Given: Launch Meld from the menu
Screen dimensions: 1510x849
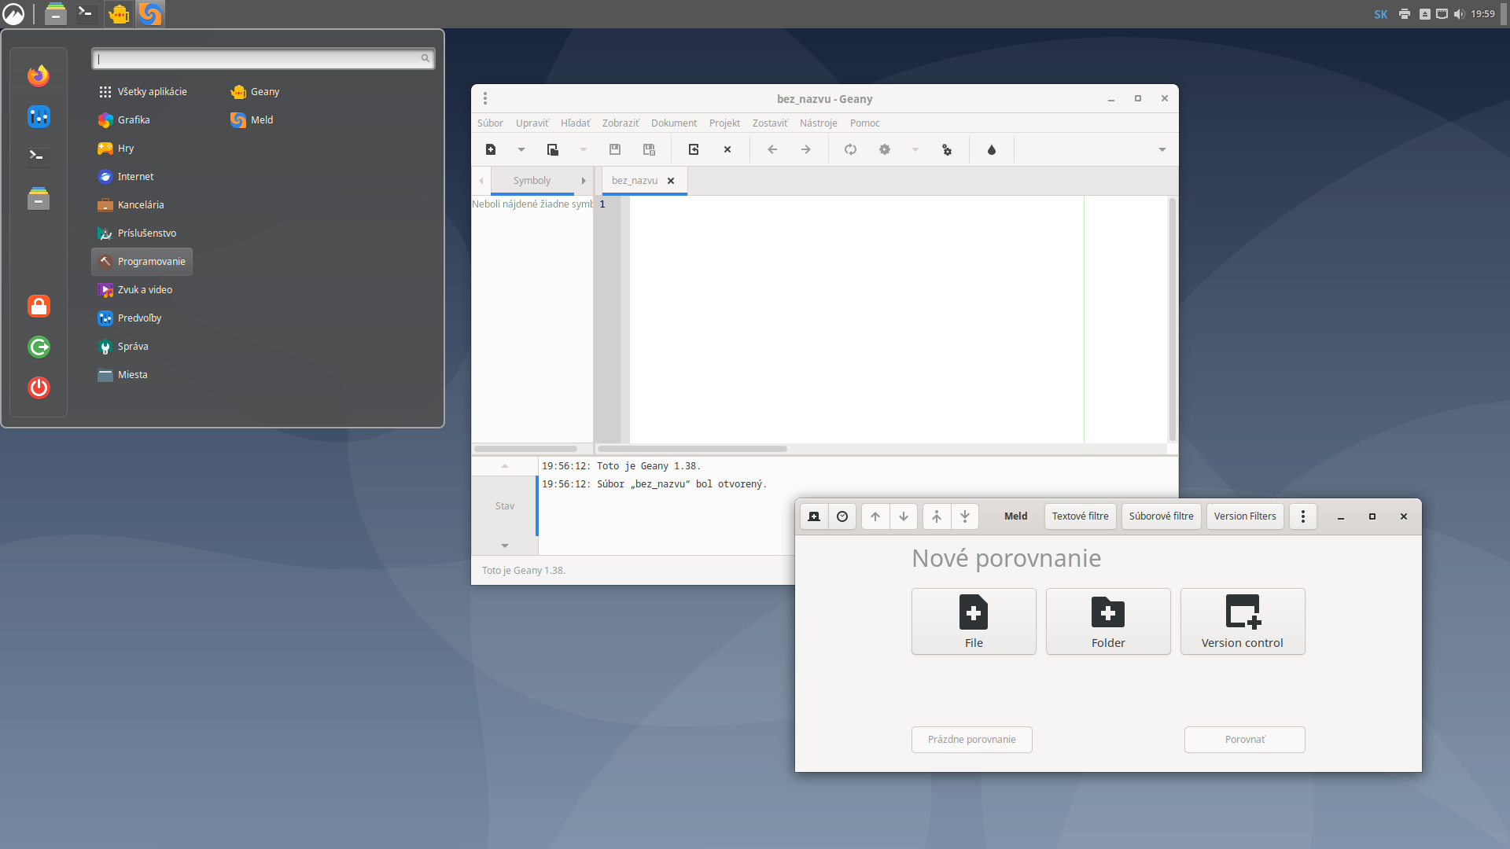Looking at the screenshot, I should point(252,120).
